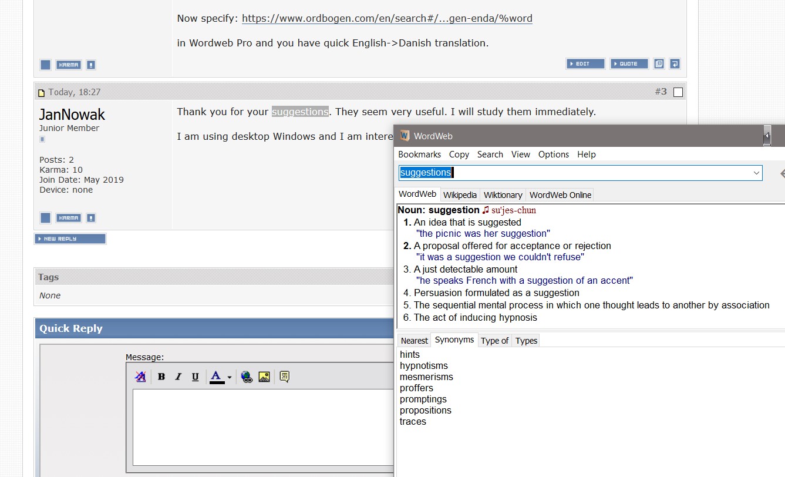This screenshot has height=477, width=785.
Task: Open the Options menu in WordWeb
Action: (553, 154)
